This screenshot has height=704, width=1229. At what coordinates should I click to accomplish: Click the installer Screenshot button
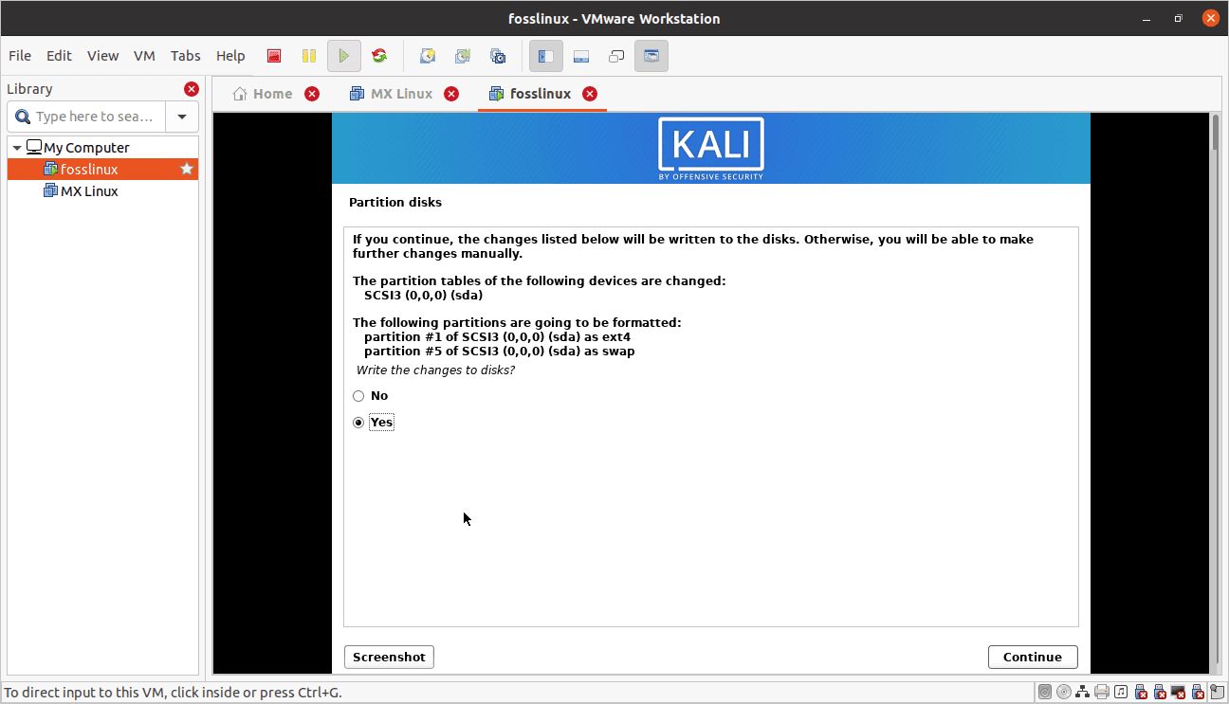tap(389, 657)
